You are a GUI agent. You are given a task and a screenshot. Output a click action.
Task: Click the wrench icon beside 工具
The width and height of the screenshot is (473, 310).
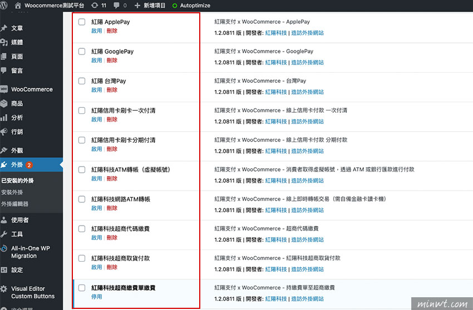click(4, 234)
